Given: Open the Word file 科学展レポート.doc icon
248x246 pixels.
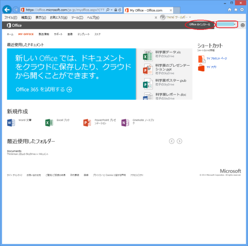Looking at the screenshot, I should pyautogui.click(x=148, y=96).
